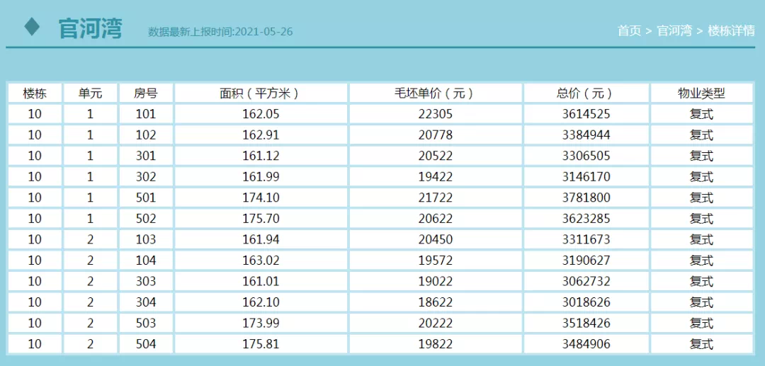Click the unit price 19022
This screenshot has width=765, height=366.
(436, 281)
